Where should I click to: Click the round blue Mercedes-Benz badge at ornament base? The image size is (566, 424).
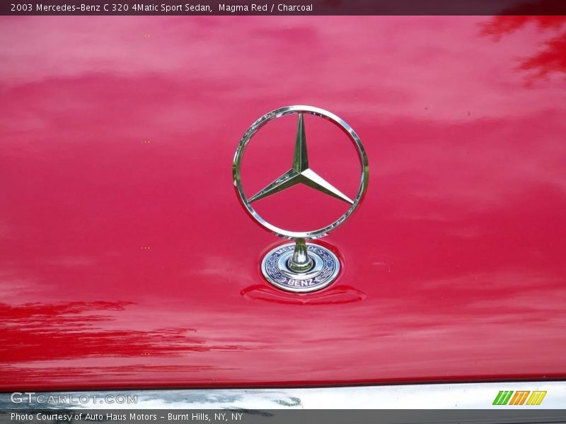click(x=300, y=267)
